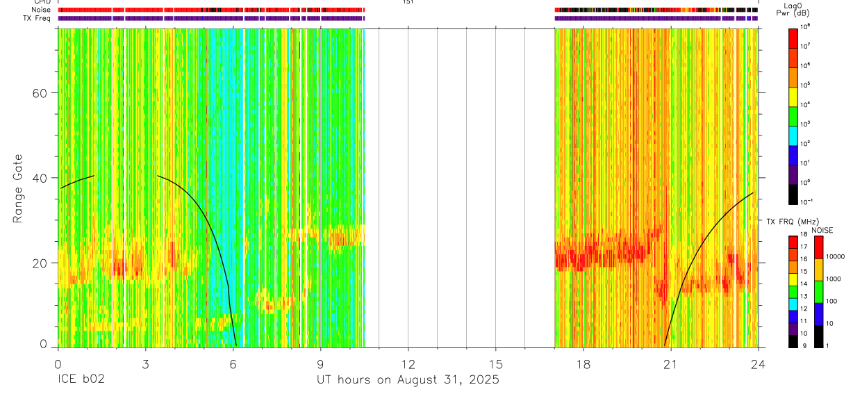853x394 pixels.
Task: Click the cyan 12–13 MHz TX FRQ swatch
Action: click(x=793, y=304)
